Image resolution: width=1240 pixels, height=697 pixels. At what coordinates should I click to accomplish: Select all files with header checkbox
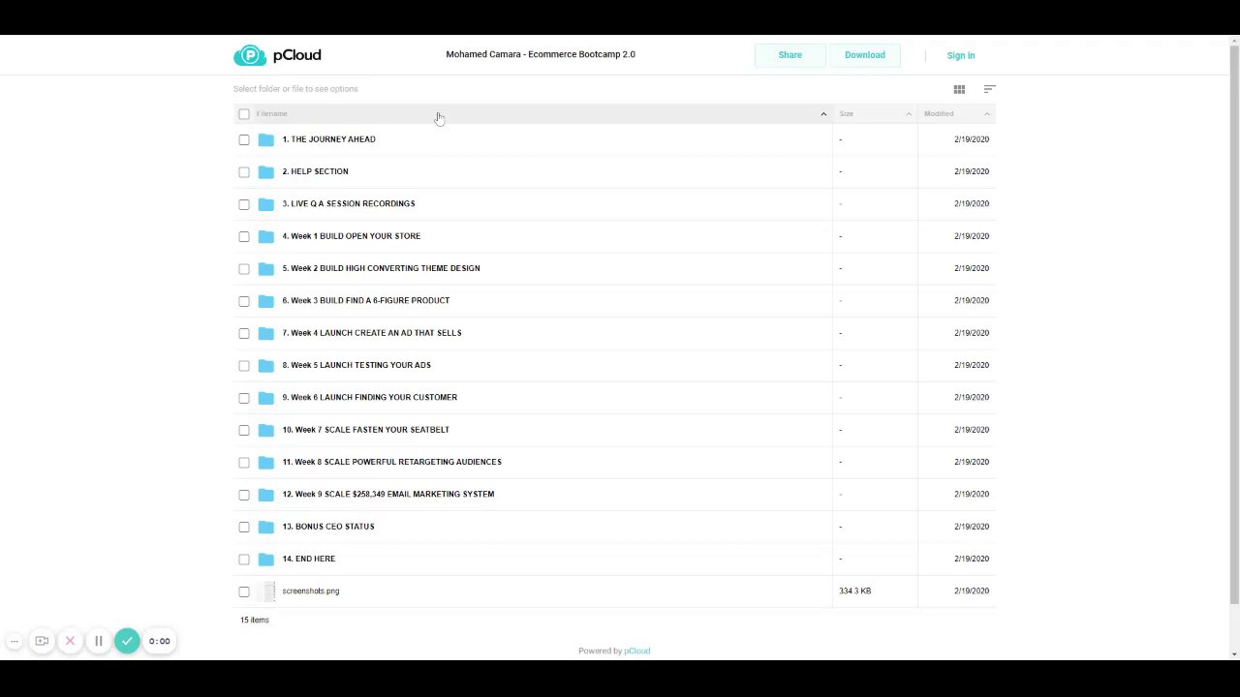[x=244, y=114]
